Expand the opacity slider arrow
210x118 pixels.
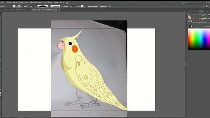(x=76, y=6)
